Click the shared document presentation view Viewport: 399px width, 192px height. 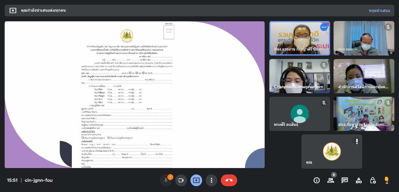pyautogui.click(x=134, y=95)
